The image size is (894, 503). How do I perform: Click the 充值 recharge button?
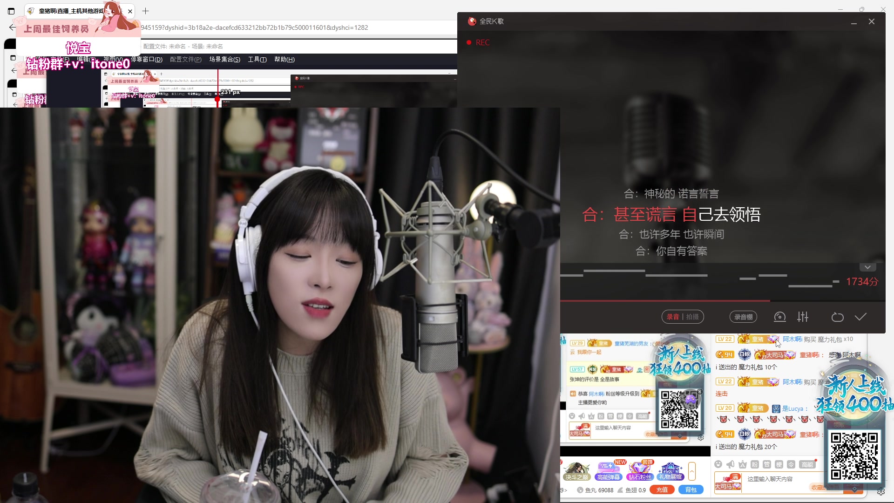(x=662, y=490)
